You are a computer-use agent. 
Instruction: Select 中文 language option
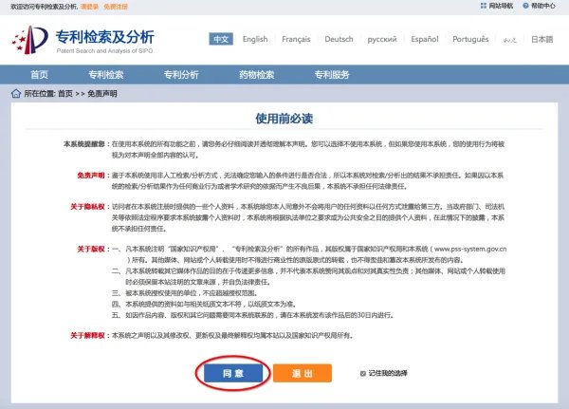[221, 39]
